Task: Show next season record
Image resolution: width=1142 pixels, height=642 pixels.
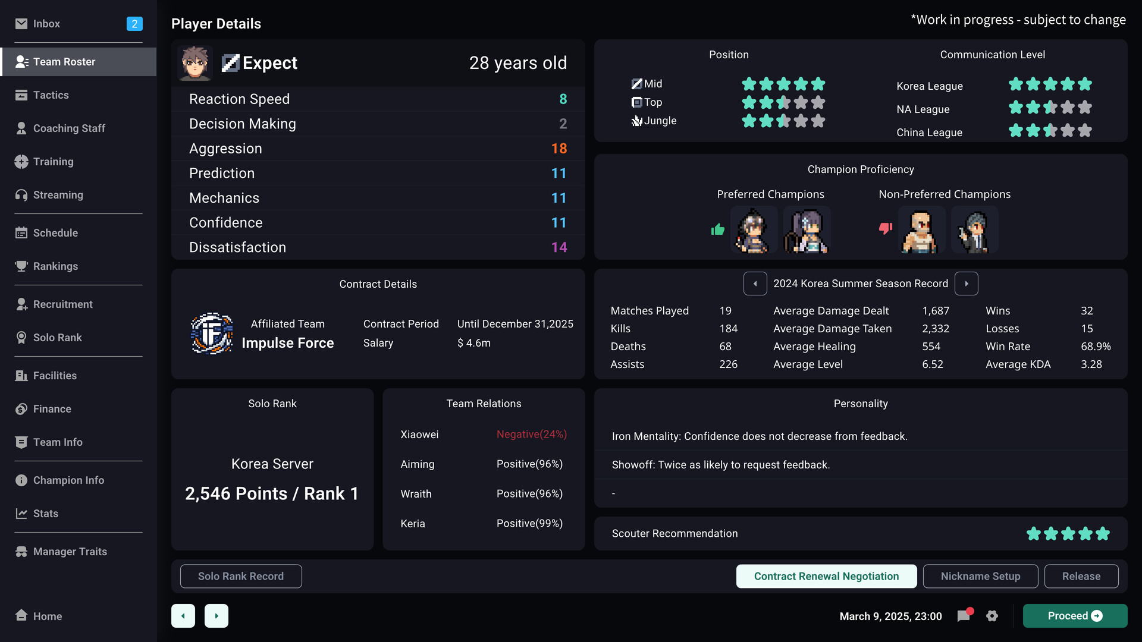Action: point(966,284)
